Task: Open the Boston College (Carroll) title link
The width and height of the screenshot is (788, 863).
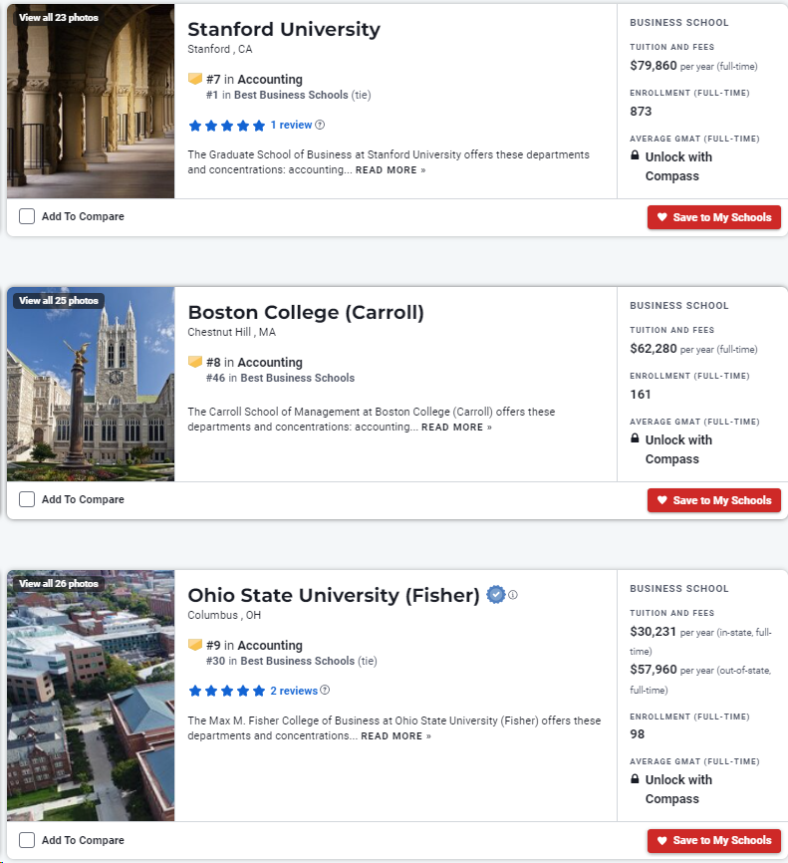Action: [306, 312]
